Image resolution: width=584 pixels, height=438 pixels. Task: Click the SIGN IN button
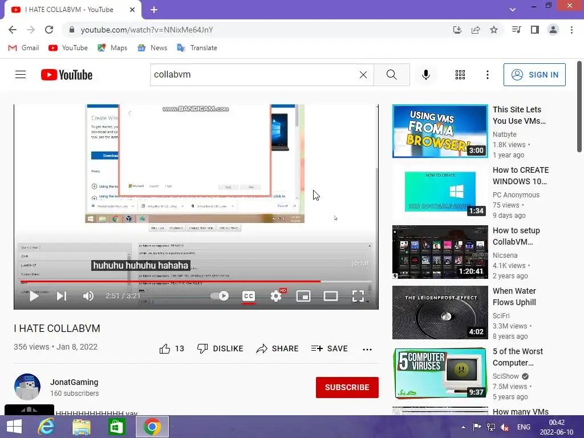pyautogui.click(x=534, y=75)
